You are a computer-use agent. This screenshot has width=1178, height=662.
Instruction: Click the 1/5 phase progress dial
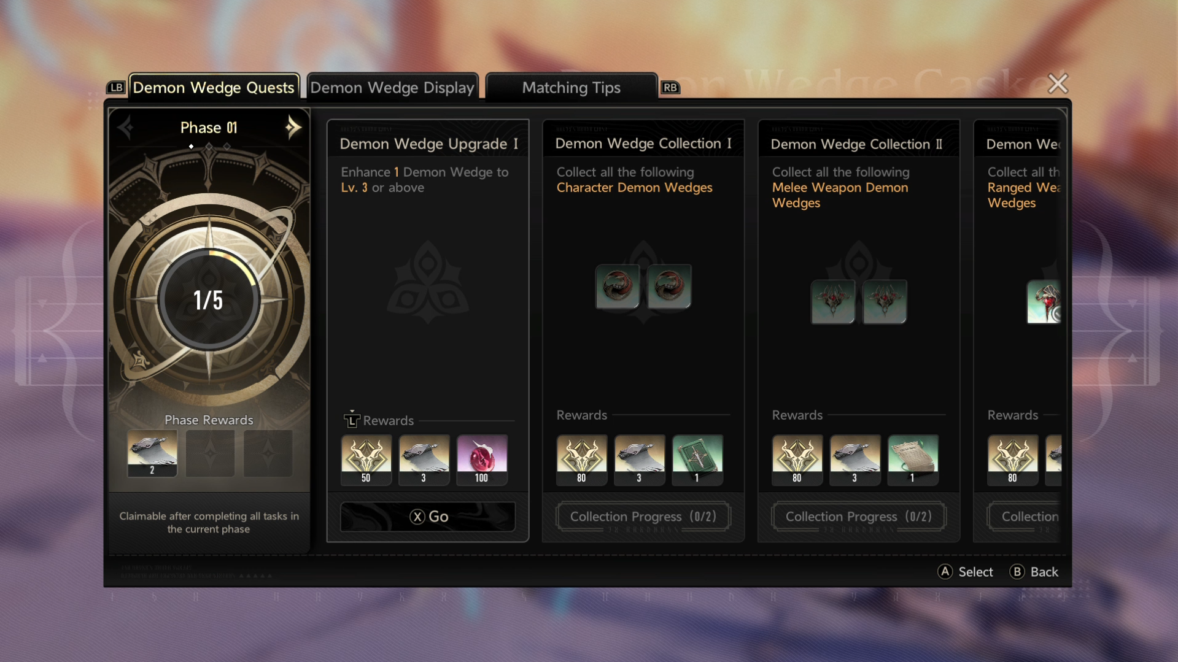[x=209, y=299]
